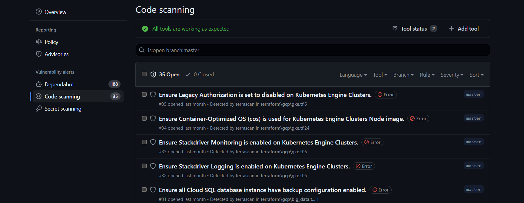
Task: Expand the Language filter dropdown
Action: coord(353,75)
